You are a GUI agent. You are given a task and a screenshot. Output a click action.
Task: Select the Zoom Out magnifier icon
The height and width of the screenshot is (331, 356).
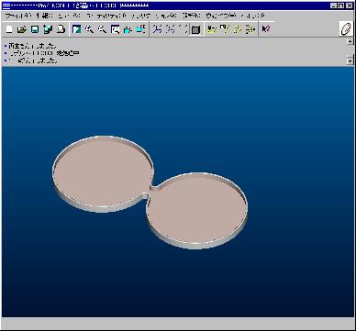(102, 29)
